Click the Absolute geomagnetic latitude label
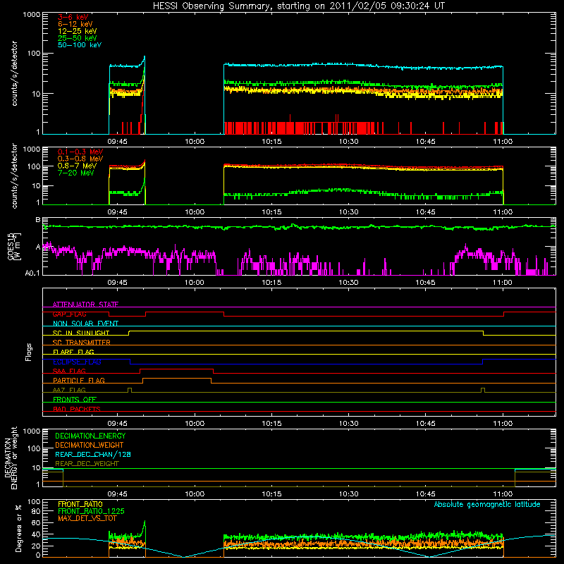Viewport: 564px width, 564px height. [x=487, y=505]
